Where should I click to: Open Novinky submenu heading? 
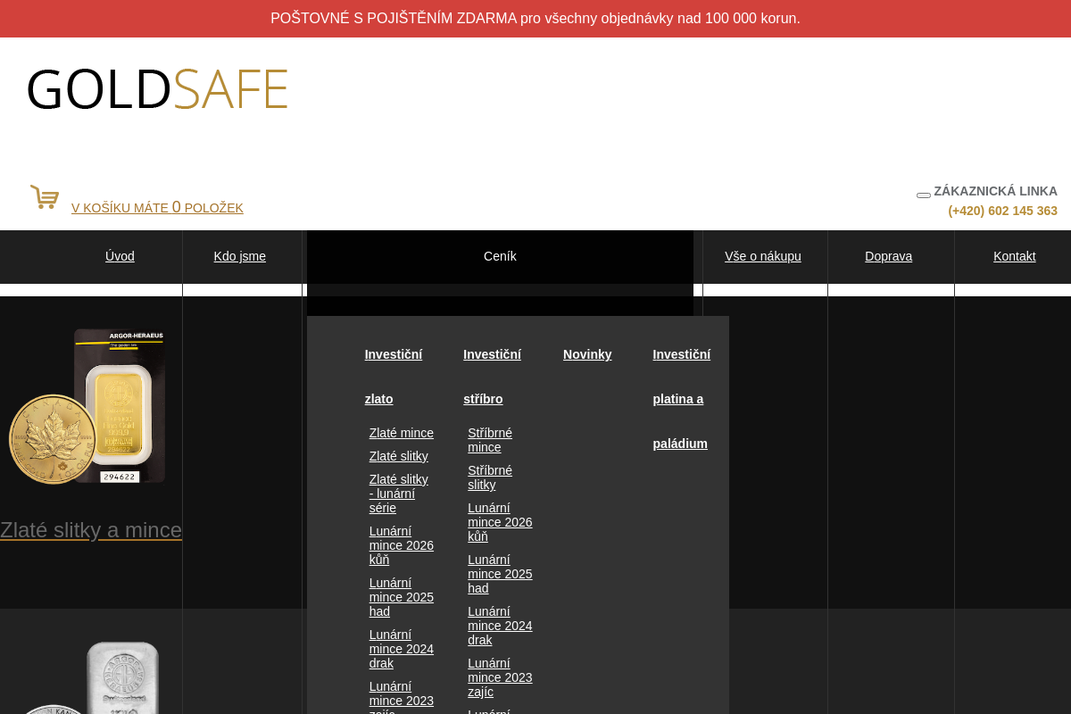click(x=587, y=354)
